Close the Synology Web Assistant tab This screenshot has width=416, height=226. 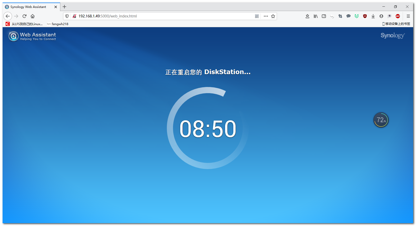(56, 7)
